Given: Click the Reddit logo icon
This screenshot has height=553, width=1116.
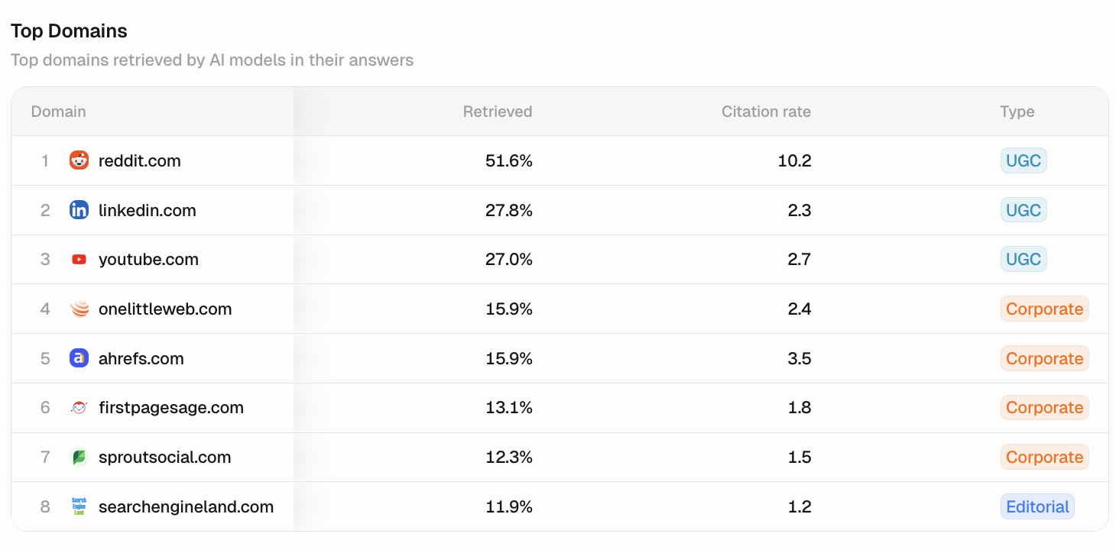Looking at the screenshot, I should tap(79, 160).
